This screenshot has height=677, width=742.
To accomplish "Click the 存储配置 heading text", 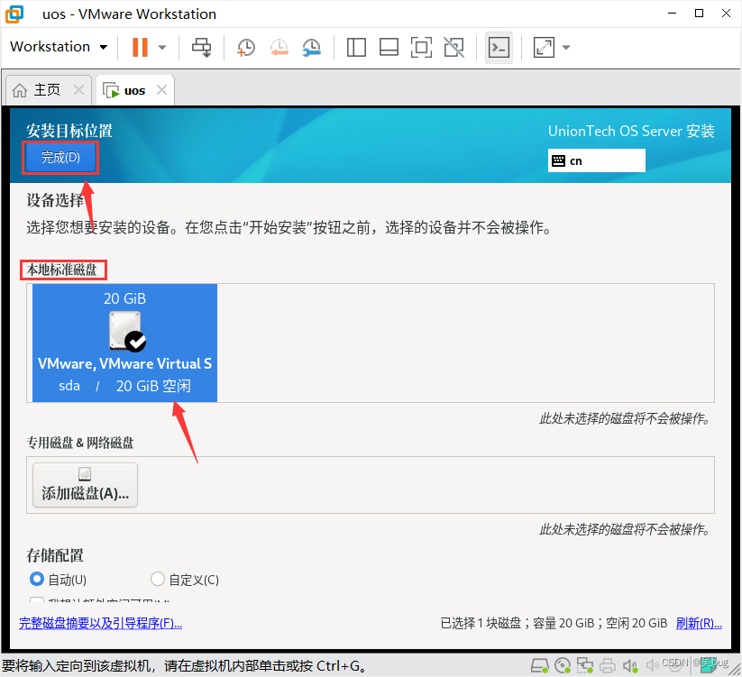I will click(55, 555).
